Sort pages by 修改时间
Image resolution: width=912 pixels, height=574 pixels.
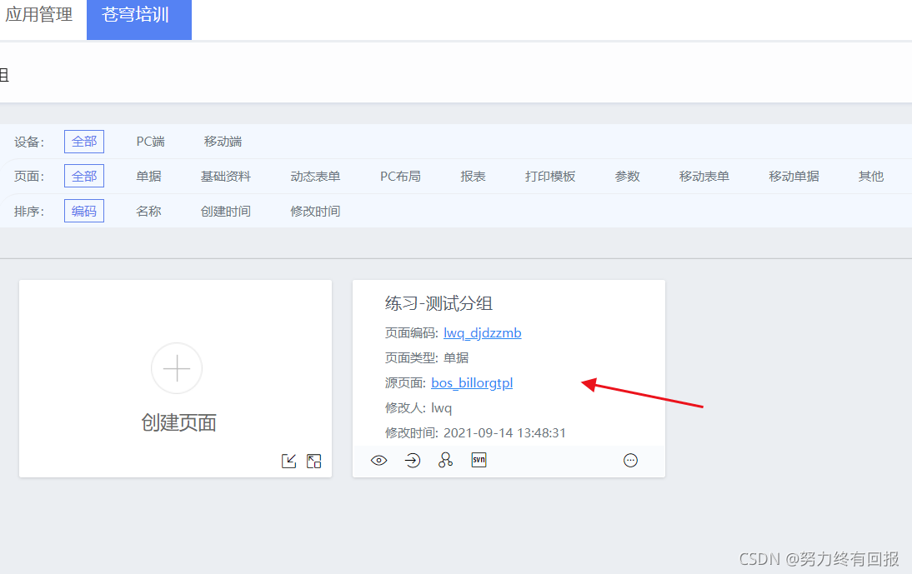coord(315,212)
